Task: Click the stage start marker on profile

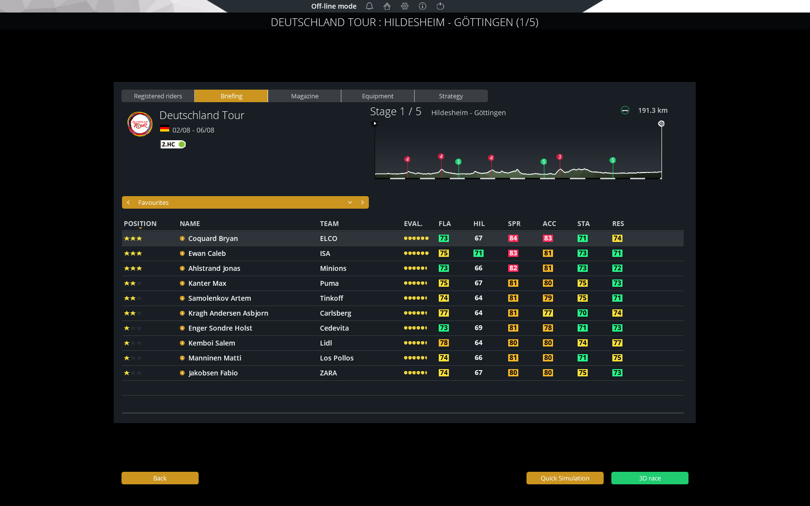Action: click(x=375, y=123)
